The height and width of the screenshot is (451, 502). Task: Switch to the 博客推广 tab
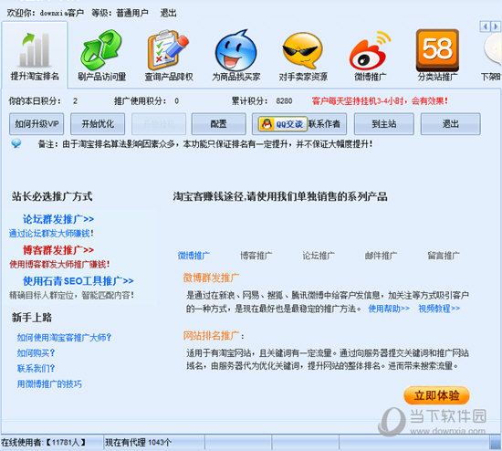click(x=256, y=256)
